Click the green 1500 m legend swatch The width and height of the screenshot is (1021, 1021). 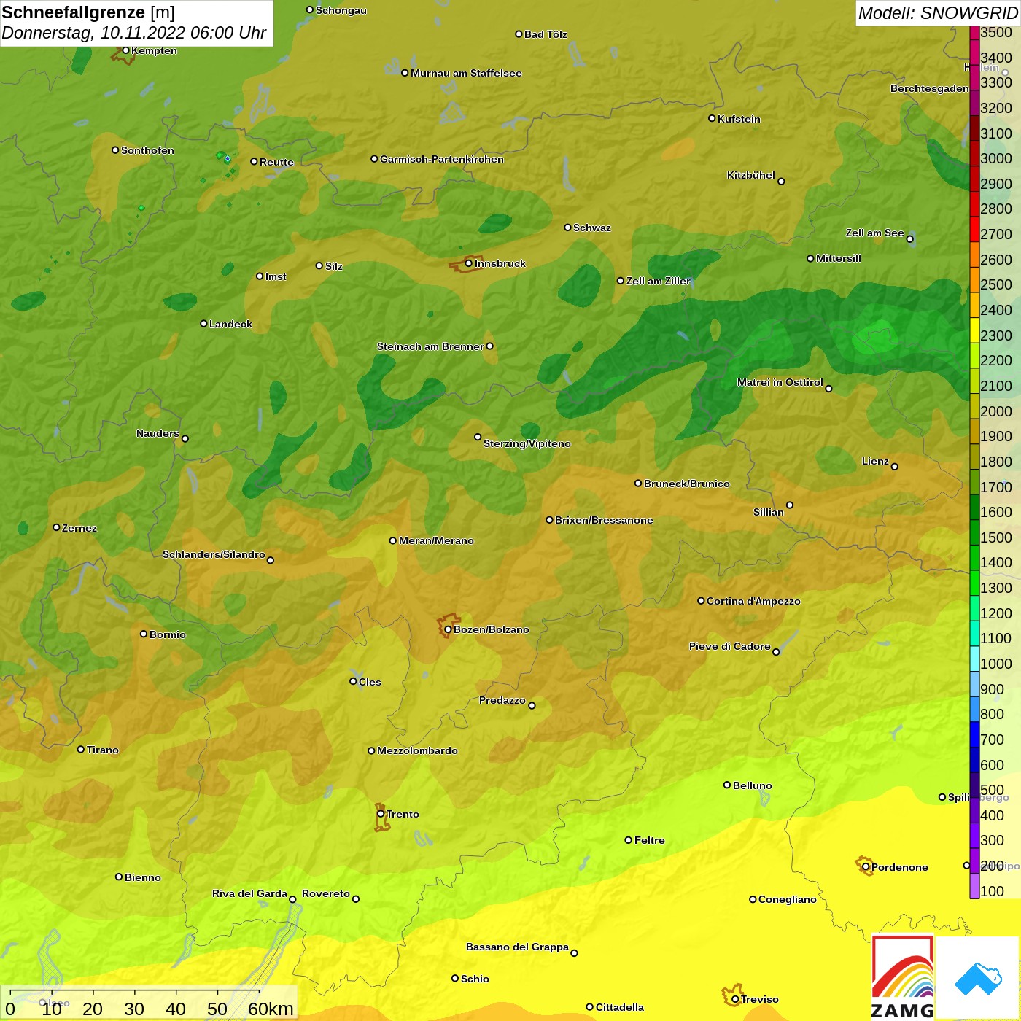[974, 532]
